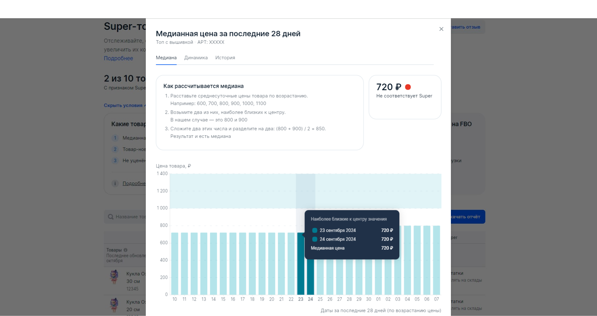Select the bar for date 15

click(x=223, y=264)
